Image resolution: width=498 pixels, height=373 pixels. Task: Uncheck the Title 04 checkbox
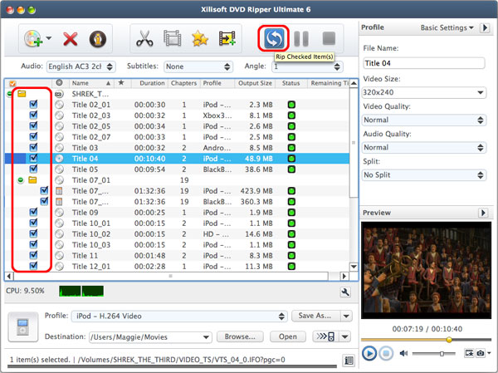(x=33, y=159)
